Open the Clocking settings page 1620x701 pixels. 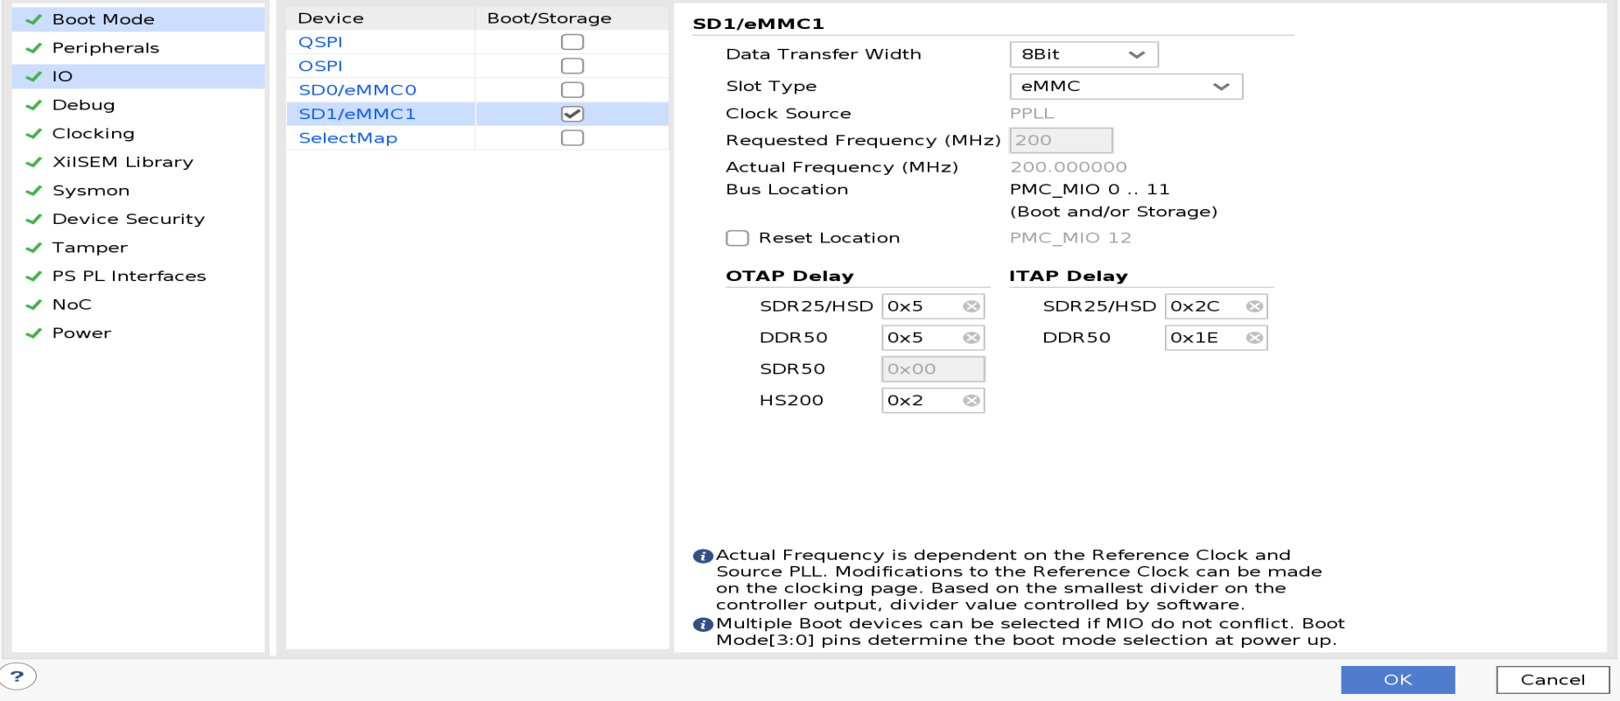tap(93, 134)
